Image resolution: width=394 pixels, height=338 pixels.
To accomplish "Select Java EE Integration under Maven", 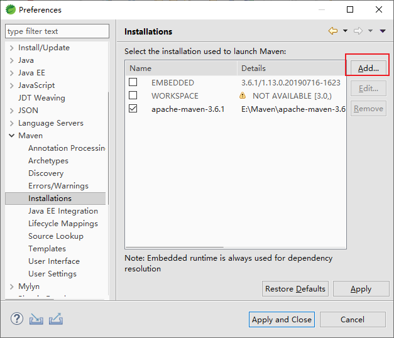I will click(x=63, y=211).
